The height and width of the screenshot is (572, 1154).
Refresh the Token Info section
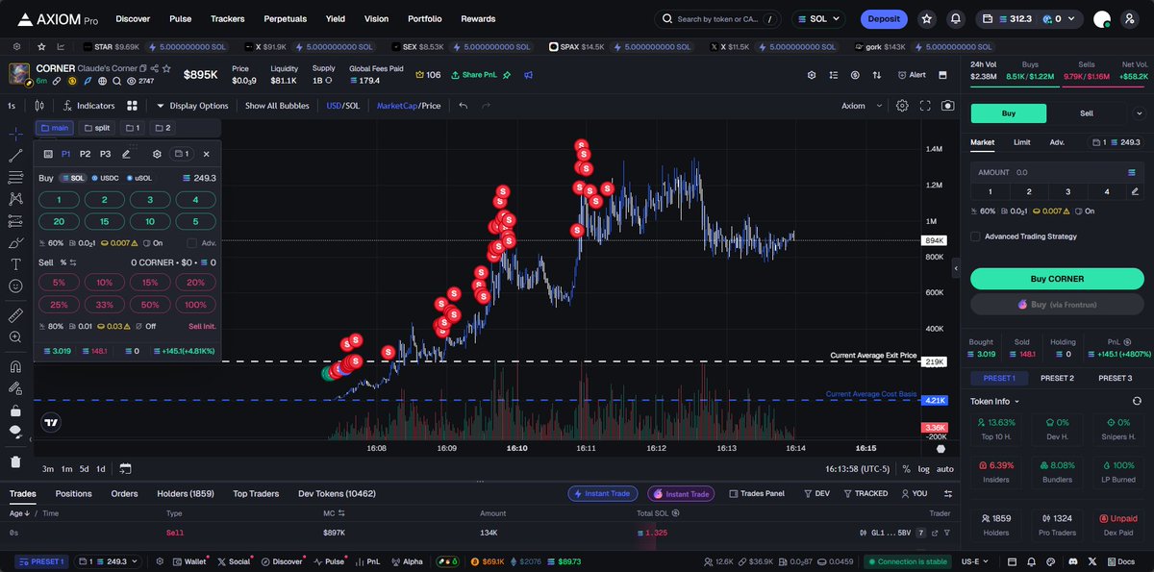(x=1137, y=401)
